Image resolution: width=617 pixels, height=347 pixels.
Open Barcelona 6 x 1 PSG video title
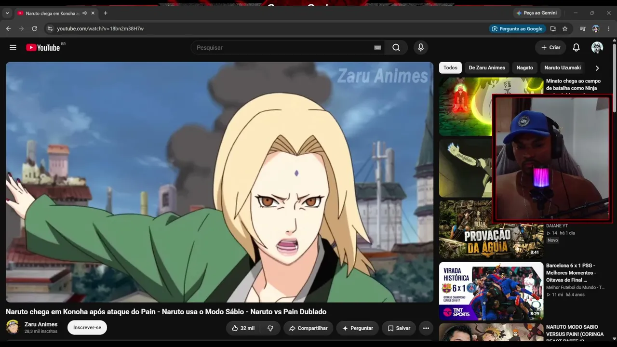[571, 273]
